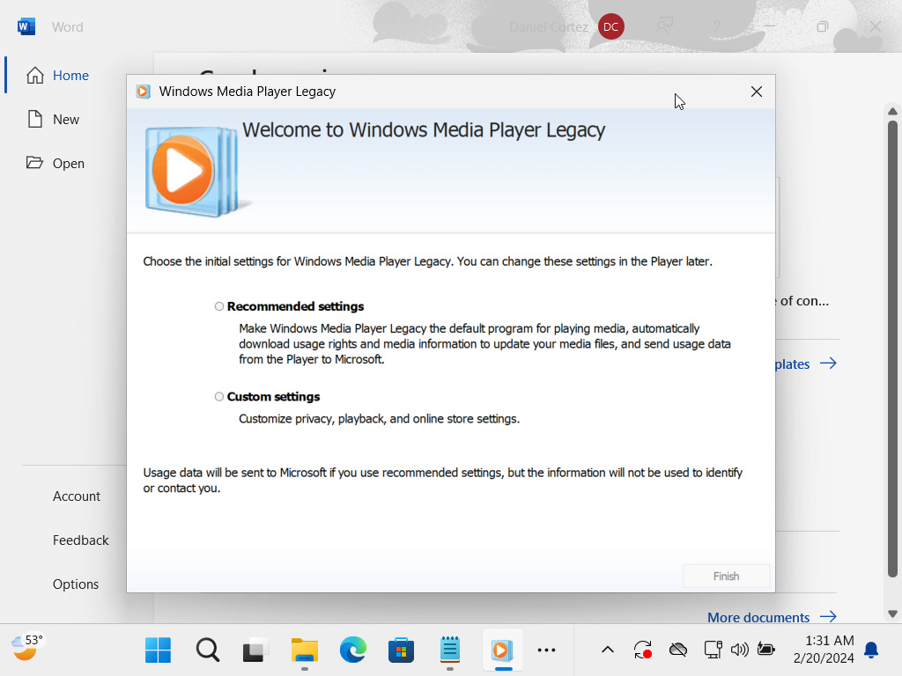This screenshot has width=902, height=676.
Task: Open the More documents link in Word
Action: (758, 617)
